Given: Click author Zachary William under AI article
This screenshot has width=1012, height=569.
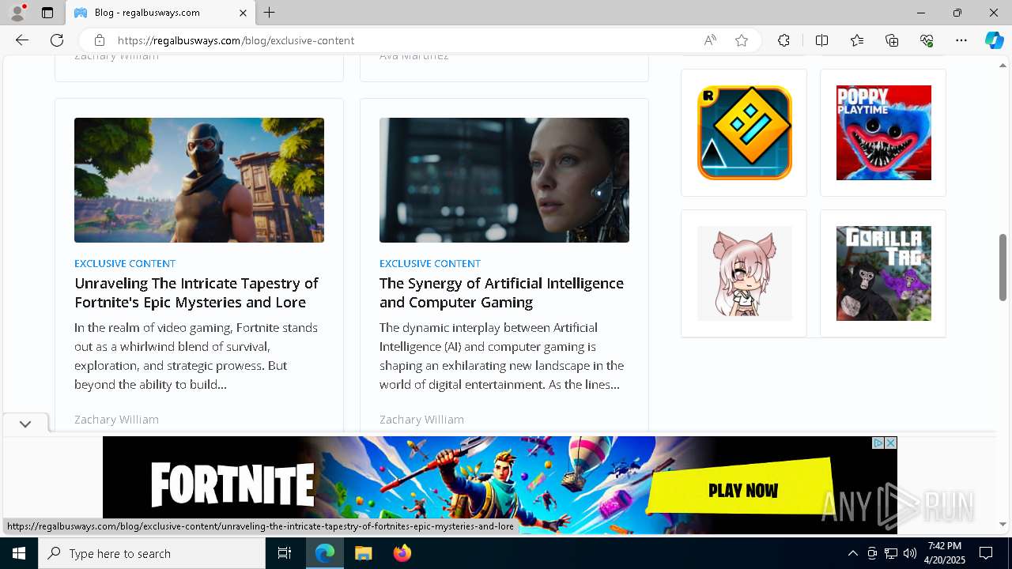Looking at the screenshot, I should 421,419.
